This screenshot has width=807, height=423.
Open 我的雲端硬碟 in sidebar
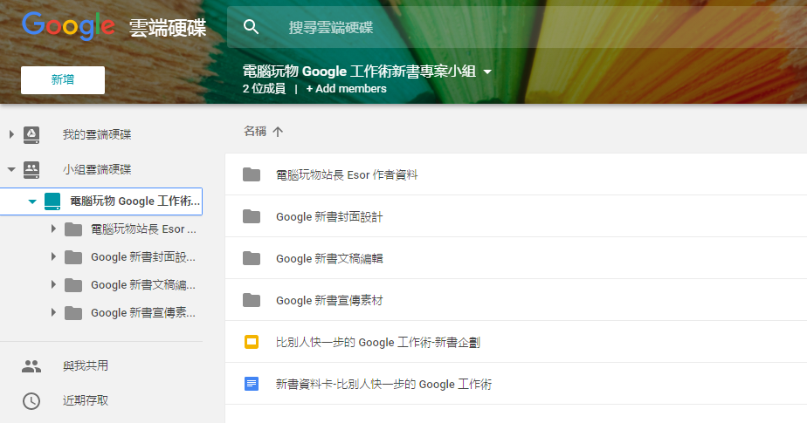97,134
